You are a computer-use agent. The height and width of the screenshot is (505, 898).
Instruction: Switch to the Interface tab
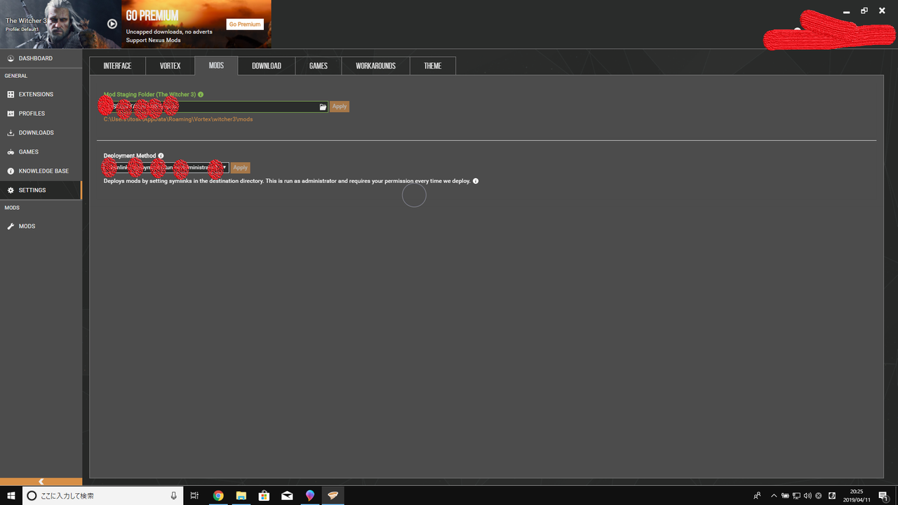117,66
